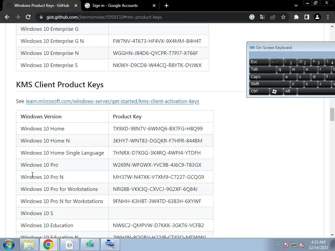Open the network tray icon
This screenshot has width=335, height=251.
[x=294, y=245]
